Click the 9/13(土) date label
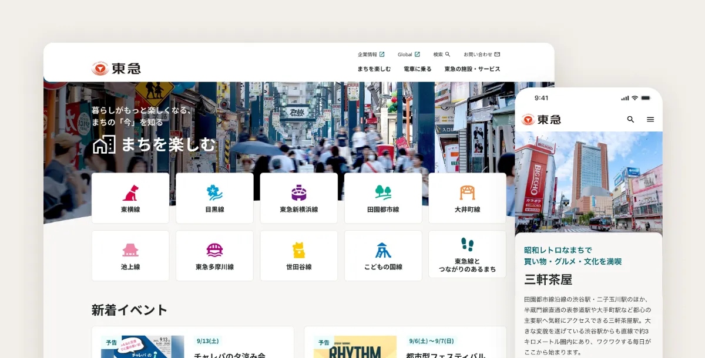 pos(207,341)
